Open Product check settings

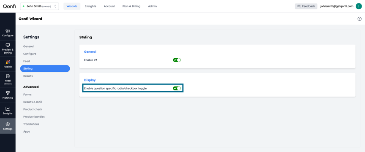click(x=33, y=109)
